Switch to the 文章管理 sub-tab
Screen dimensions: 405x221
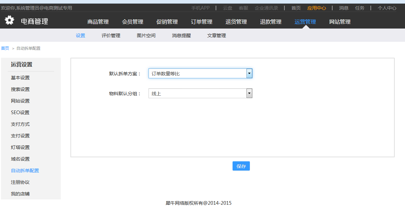tap(217, 36)
